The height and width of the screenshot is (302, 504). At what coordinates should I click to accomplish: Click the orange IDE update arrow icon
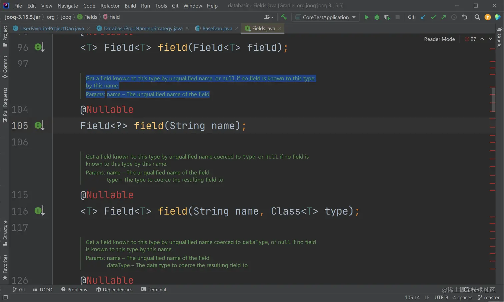(488, 17)
